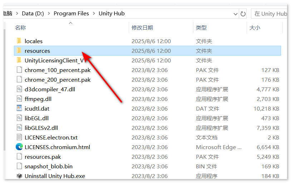The width and height of the screenshot is (291, 183).
Task: Click the 10,218 KB size value
Action: point(266,108)
